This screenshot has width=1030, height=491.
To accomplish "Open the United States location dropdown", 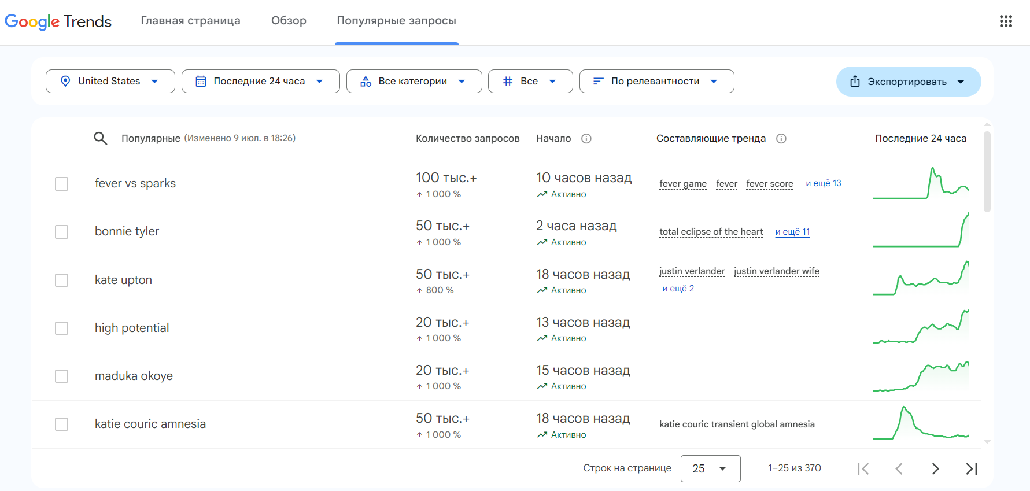I will 110,82.
